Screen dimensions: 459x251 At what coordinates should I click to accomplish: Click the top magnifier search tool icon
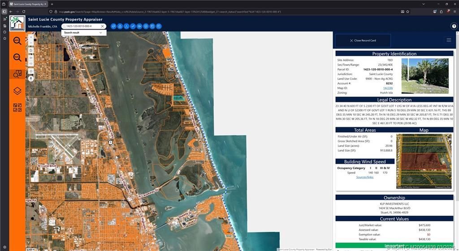click(x=17, y=41)
